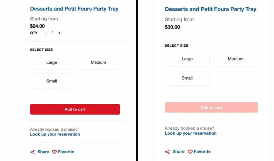Click the quantity value field showing 1
This screenshot has width=274, height=161.
[x=53, y=33]
